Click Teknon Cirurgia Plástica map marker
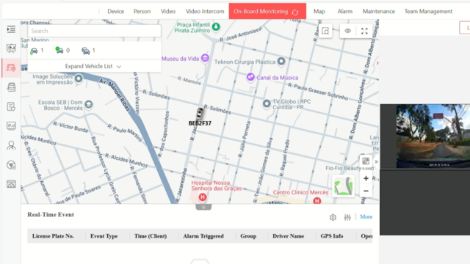This screenshot has height=264, width=470. 281,61
